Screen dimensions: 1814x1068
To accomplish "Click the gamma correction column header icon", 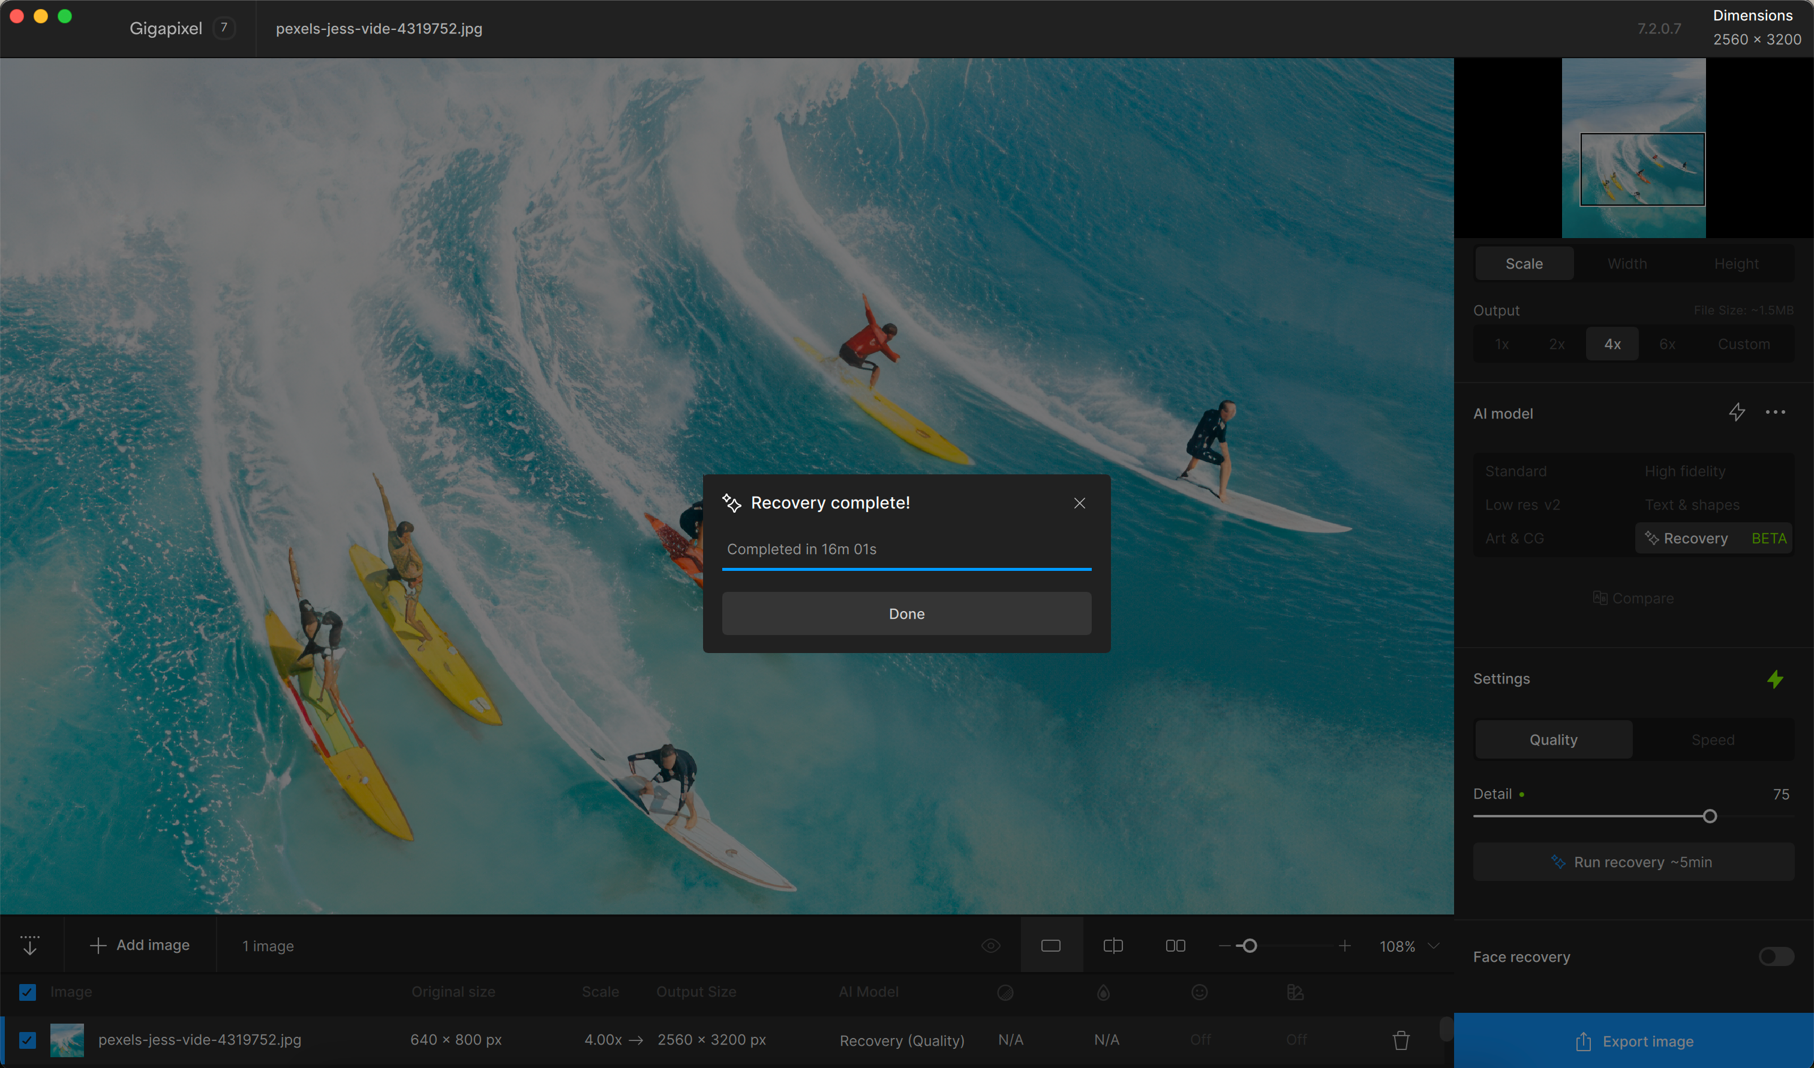I will click(x=1295, y=992).
